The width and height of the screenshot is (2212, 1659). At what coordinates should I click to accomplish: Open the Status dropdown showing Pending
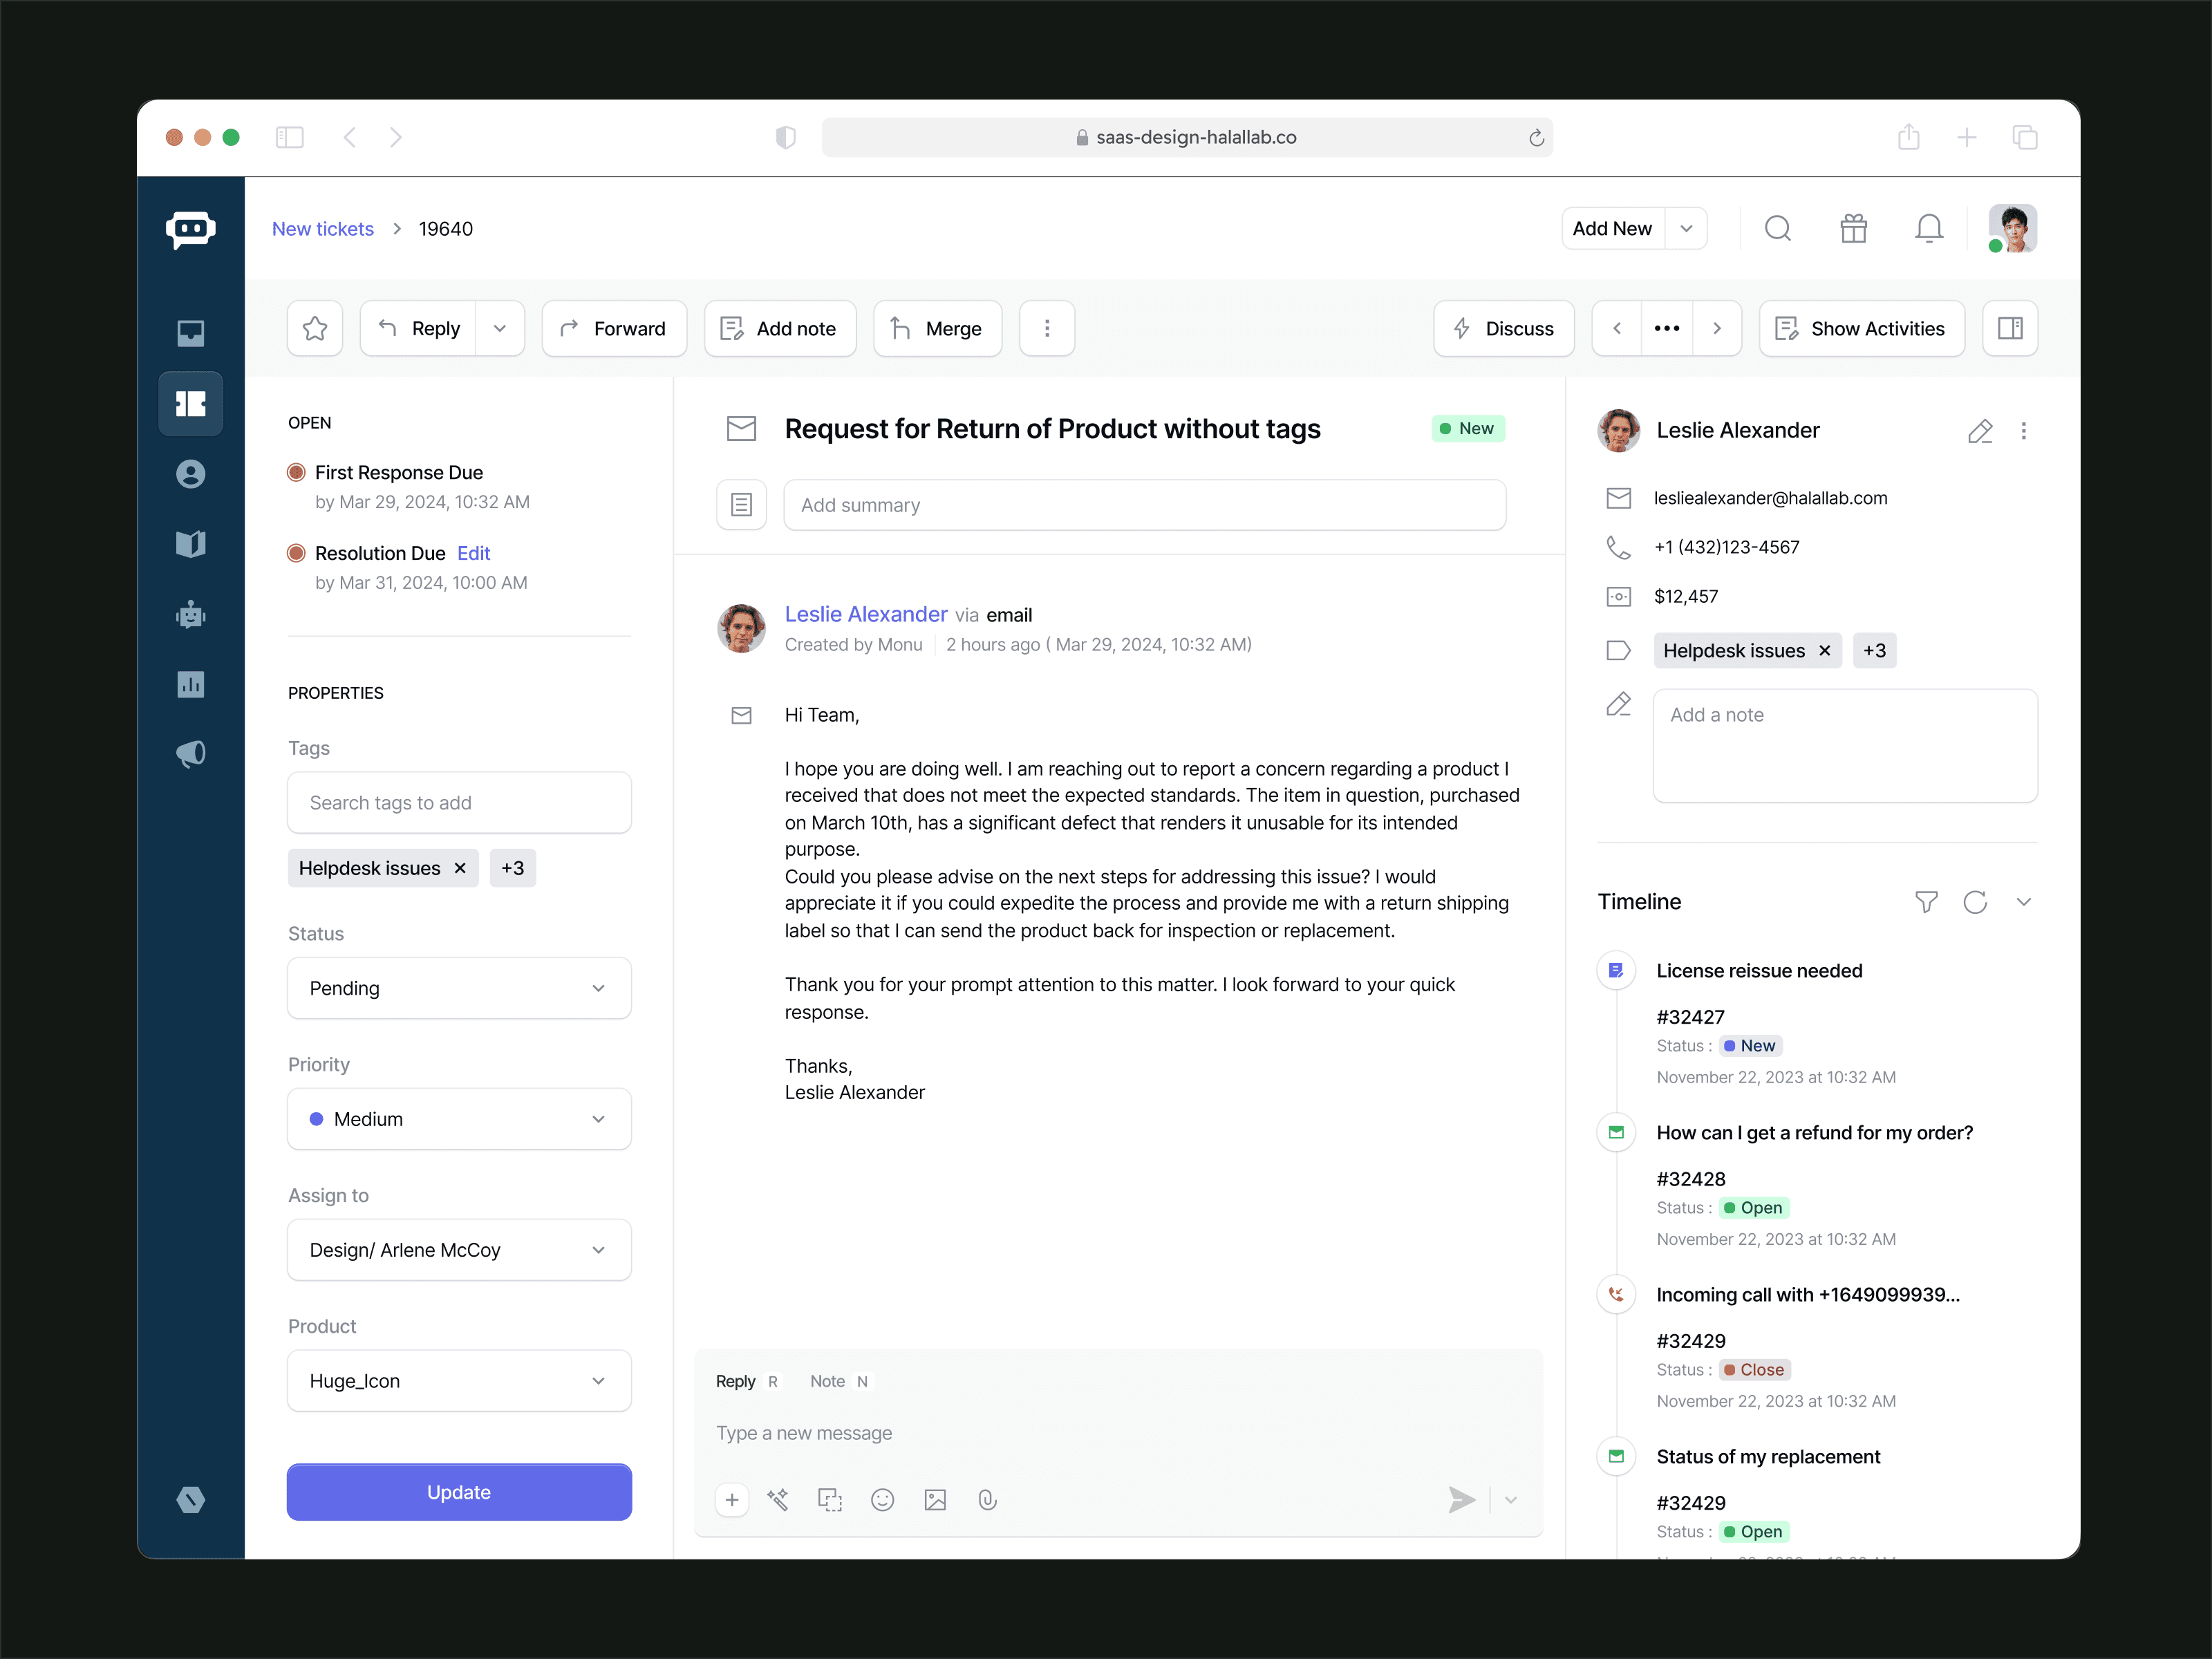point(459,988)
